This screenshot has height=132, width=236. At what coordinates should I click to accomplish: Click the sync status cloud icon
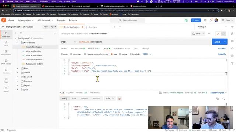click(x=186, y=20)
